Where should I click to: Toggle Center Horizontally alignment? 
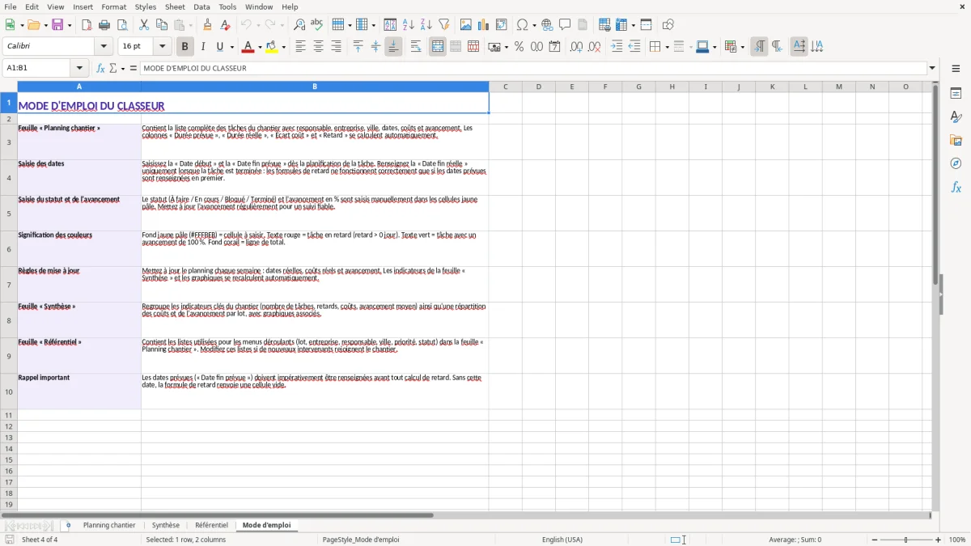point(318,47)
